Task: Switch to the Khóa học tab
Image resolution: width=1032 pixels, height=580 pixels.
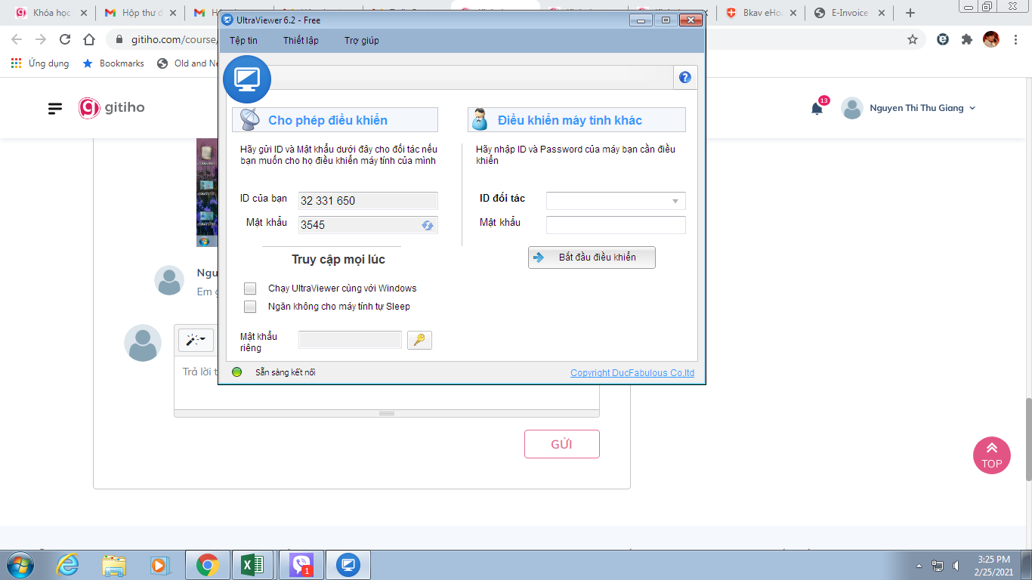Action: (51, 13)
